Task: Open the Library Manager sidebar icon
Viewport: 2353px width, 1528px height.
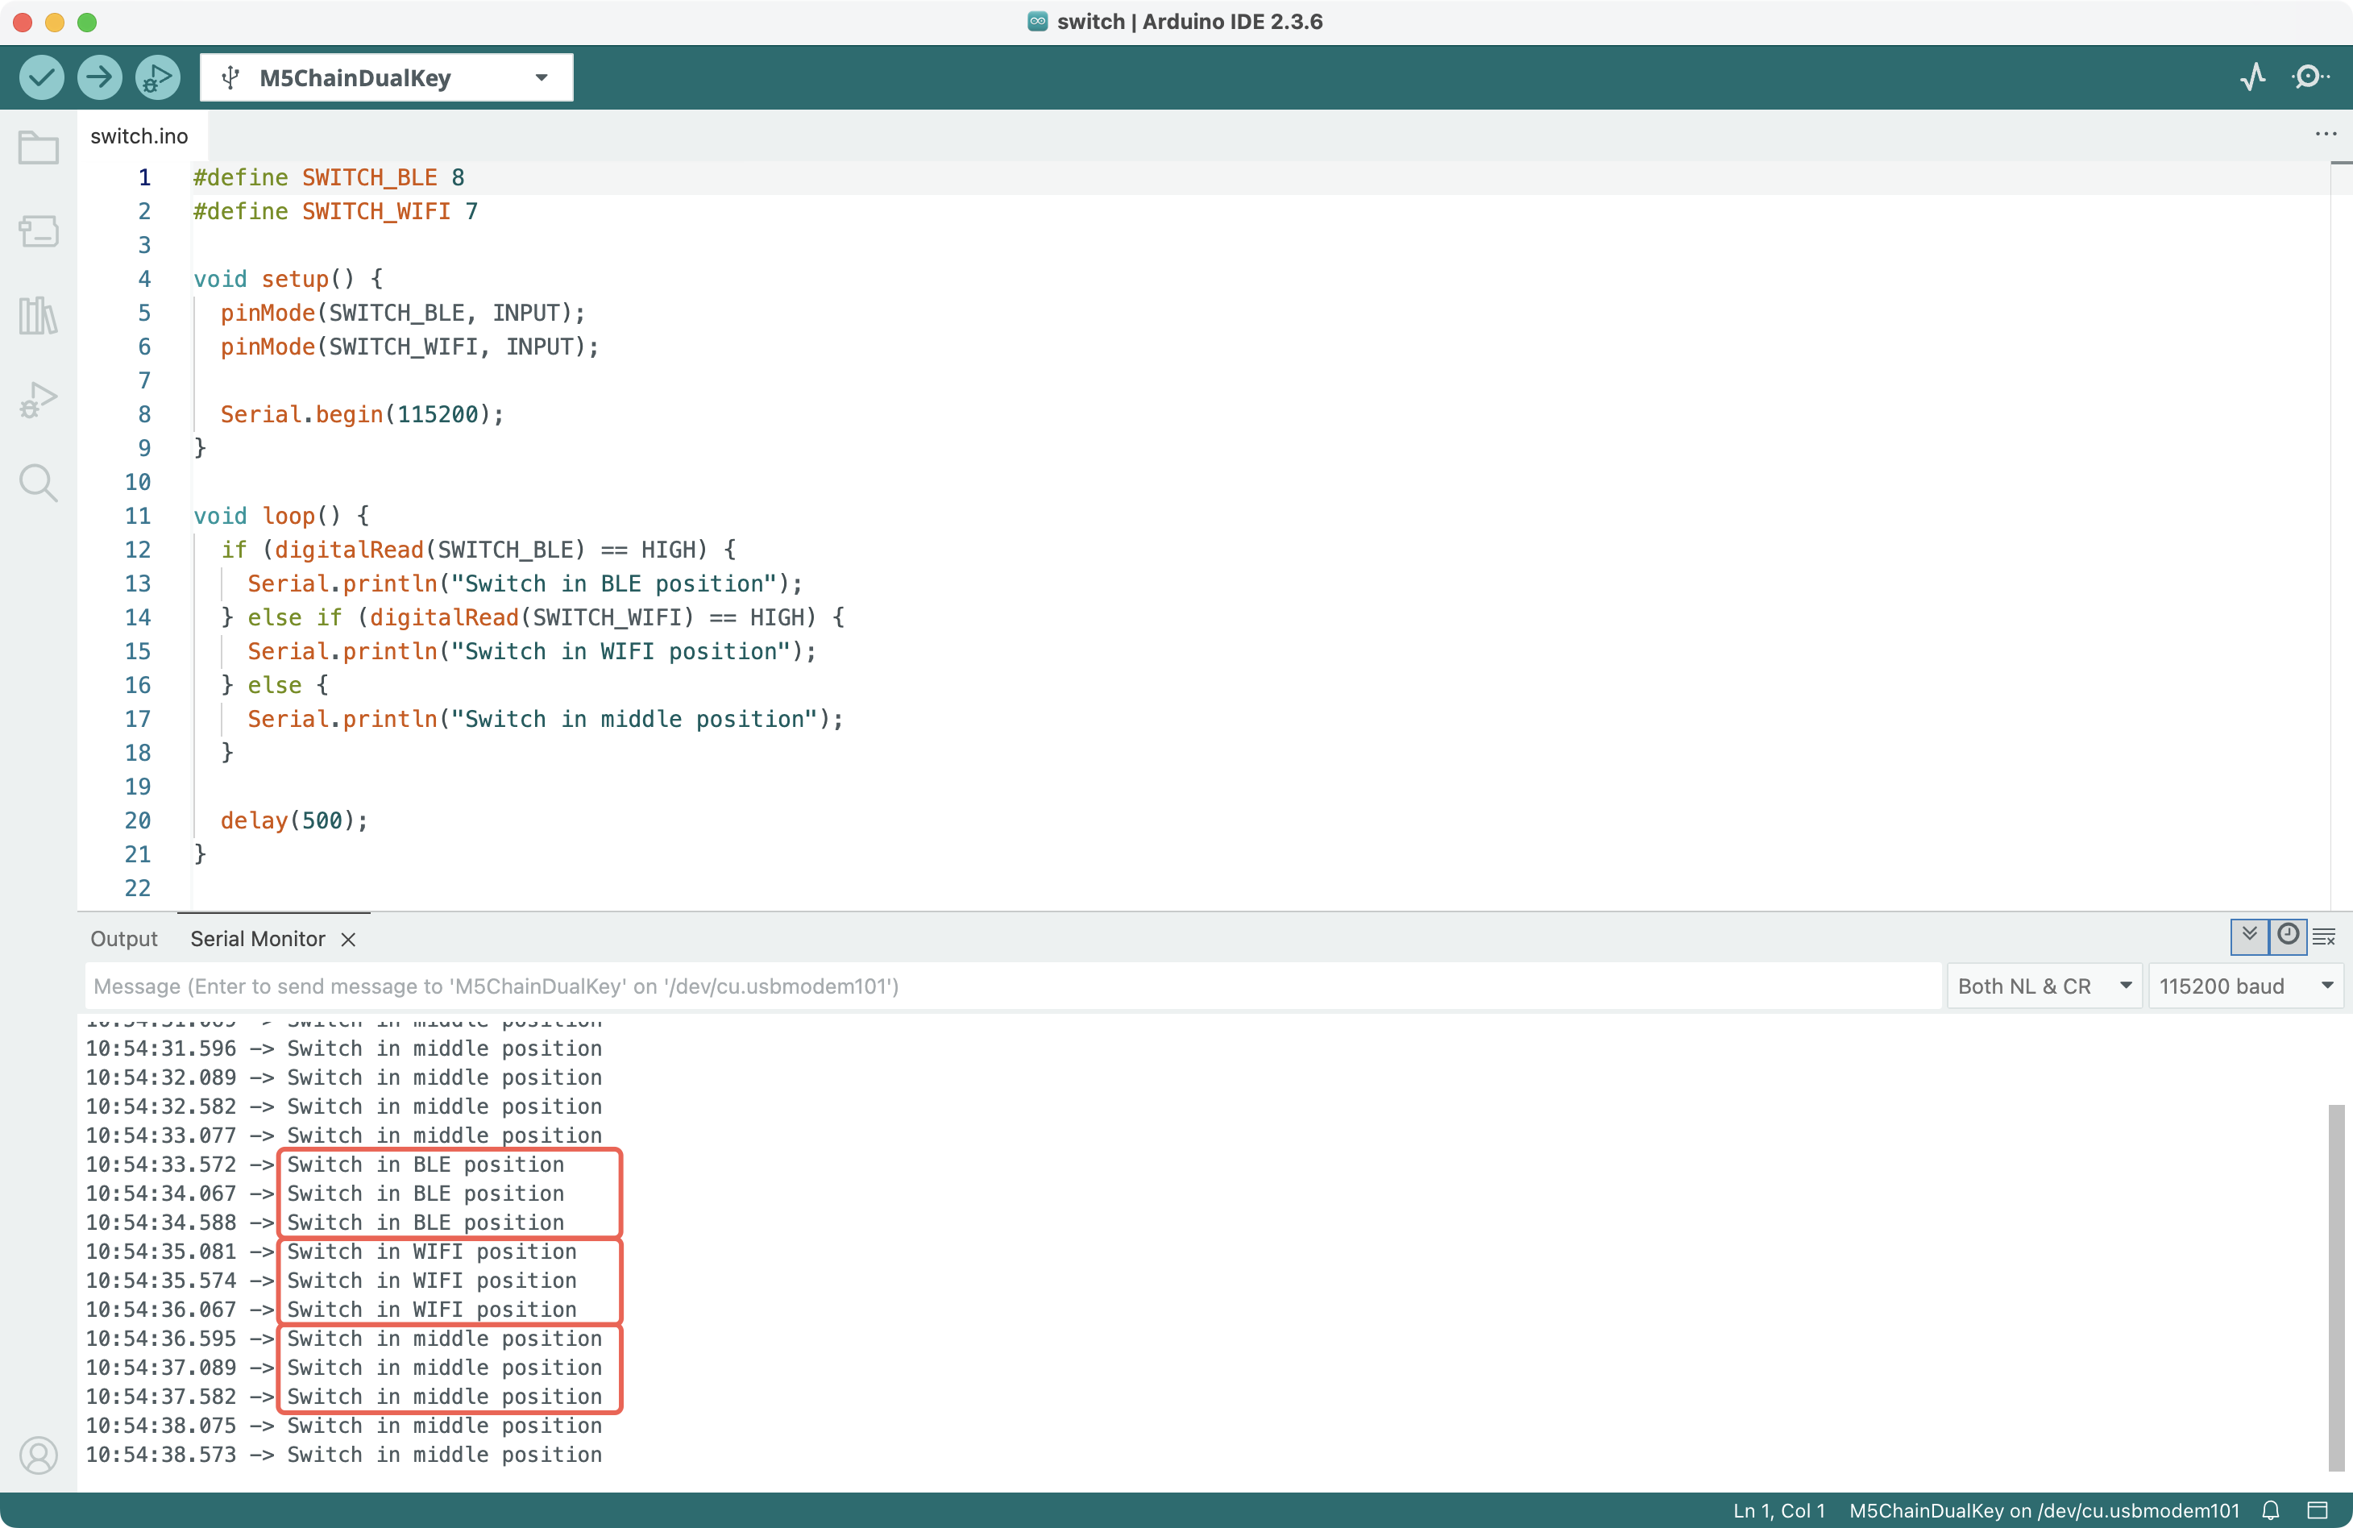Action: click(x=39, y=315)
